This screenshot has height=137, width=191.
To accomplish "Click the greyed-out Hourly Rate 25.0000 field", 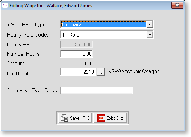I will tap(77, 44).
